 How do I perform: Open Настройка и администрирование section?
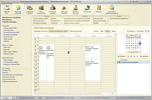(x=112, y=10)
